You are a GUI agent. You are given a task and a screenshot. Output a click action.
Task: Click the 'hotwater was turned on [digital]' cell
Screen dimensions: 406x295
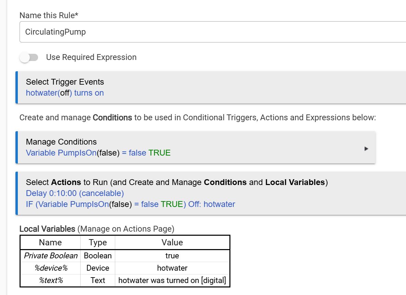(172, 281)
